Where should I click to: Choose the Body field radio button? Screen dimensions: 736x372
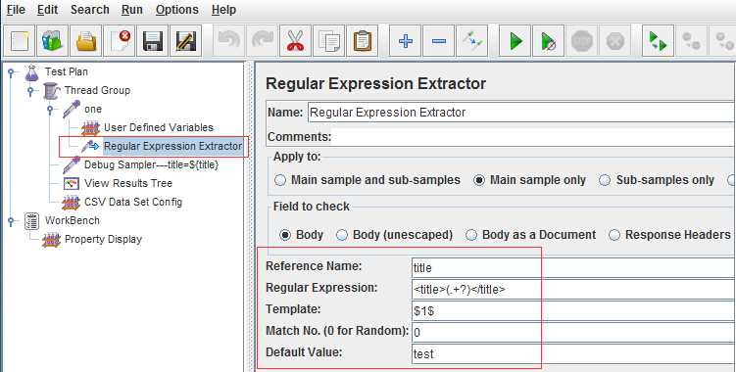click(285, 235)
